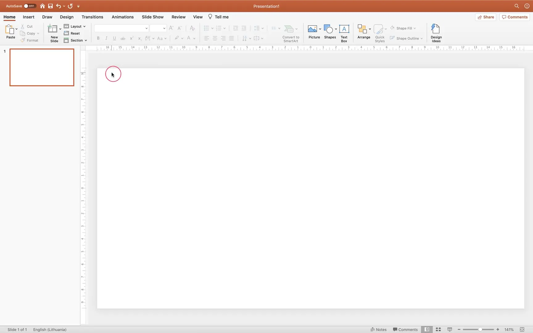Viewport: 533px width, 333px height.
Task: Click Convert to SmartArt icon
Action: click(x=289, y=29)
